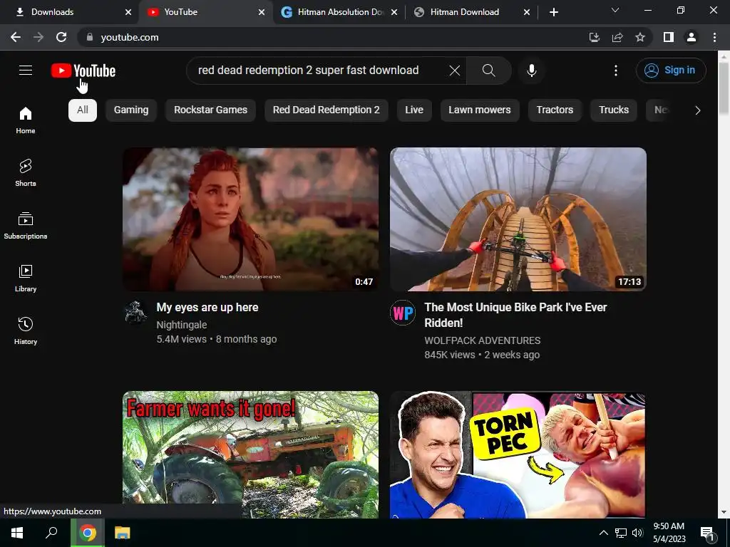Open new browser tab with plus

[553, 12]
